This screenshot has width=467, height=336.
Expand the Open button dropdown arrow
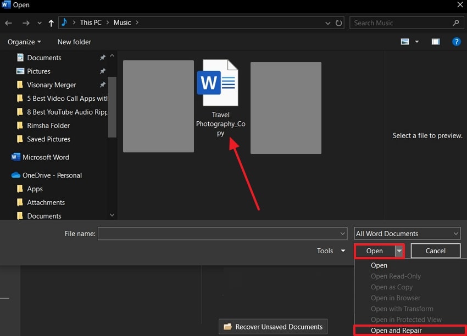[x=399, y=251]
